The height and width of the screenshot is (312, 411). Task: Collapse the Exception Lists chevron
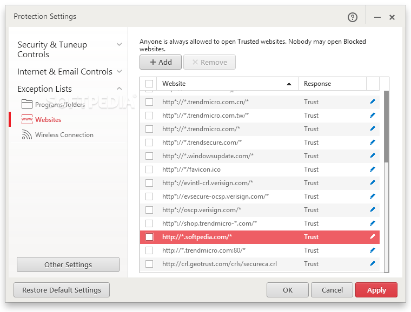(x=120, y=89)
